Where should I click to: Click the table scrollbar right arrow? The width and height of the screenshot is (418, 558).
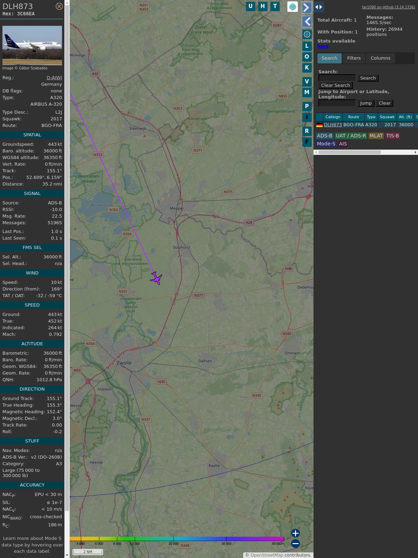tap(416, 152)
